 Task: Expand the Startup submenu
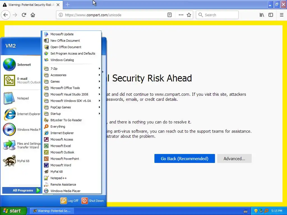[72, 114]
